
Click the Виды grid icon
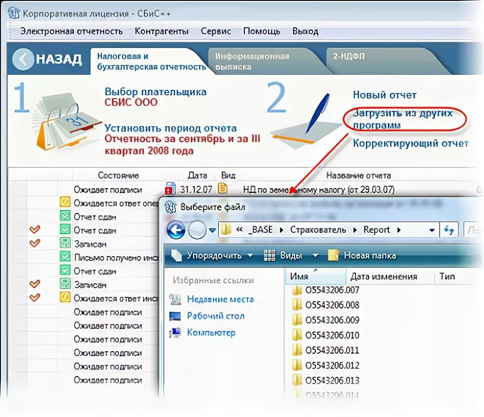coord(269,256)
